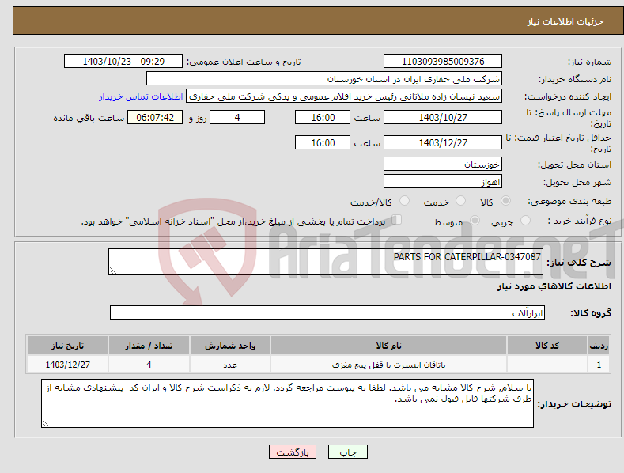This screenshot has width=624, height=473.
Task: Click the چاپ print button
Action: click(348, 452)
